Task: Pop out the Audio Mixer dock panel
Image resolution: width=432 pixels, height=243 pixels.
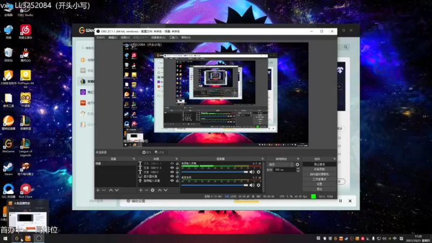Action: point(262,159)
